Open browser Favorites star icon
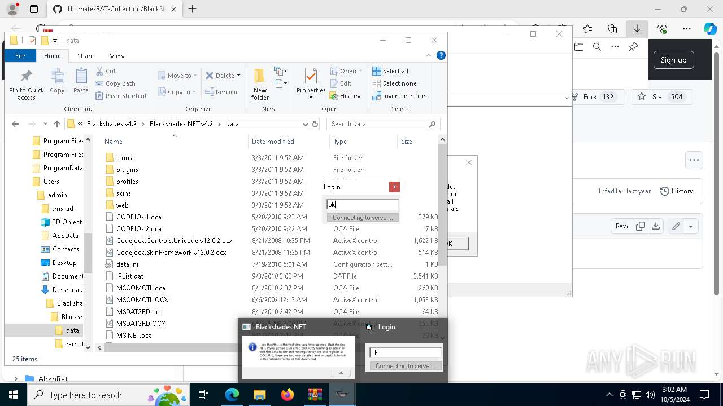 587,29
